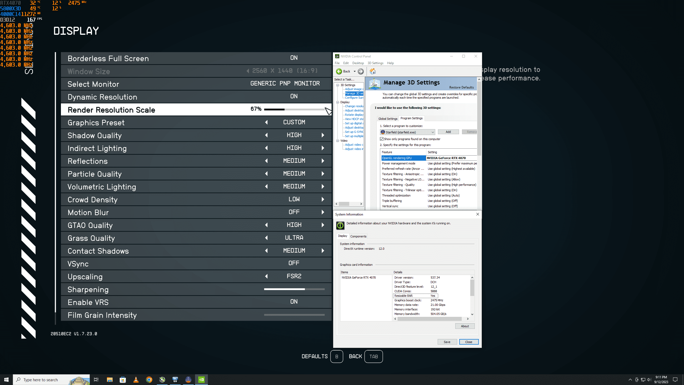
Task: Switch to NVIDIA Control Panel taskbar icon
Action: (201, 380)
